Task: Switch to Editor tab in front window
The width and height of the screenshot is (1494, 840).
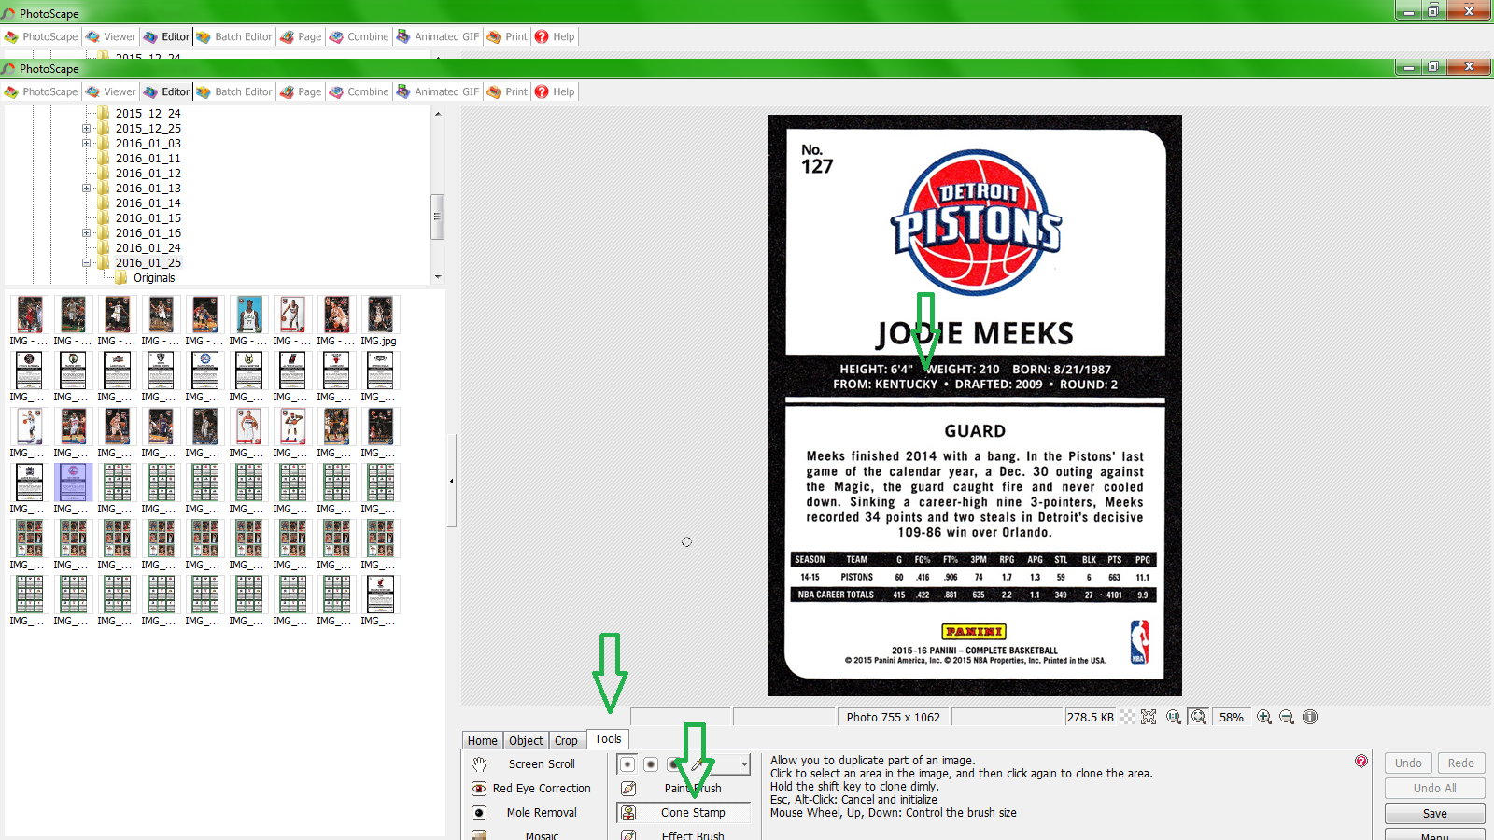Action: (x=167, y=91)
